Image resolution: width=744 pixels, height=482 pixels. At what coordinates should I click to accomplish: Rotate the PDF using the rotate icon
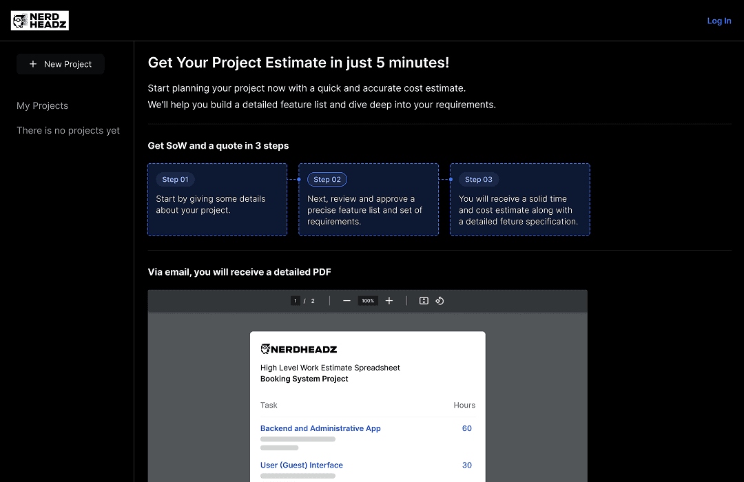click(440, 301)
